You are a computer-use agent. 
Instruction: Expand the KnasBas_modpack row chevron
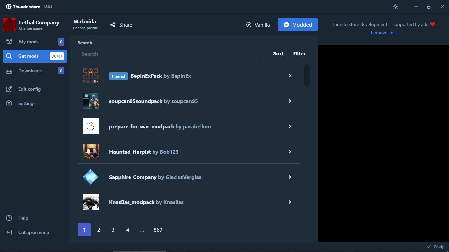(x=290, y=202)
